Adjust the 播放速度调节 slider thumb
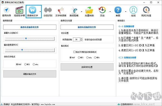 (22, 50)
